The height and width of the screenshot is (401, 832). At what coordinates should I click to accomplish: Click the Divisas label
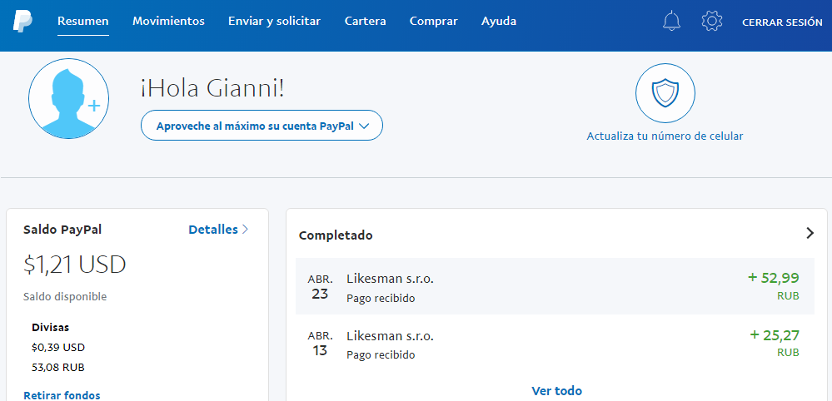(51, 327)
